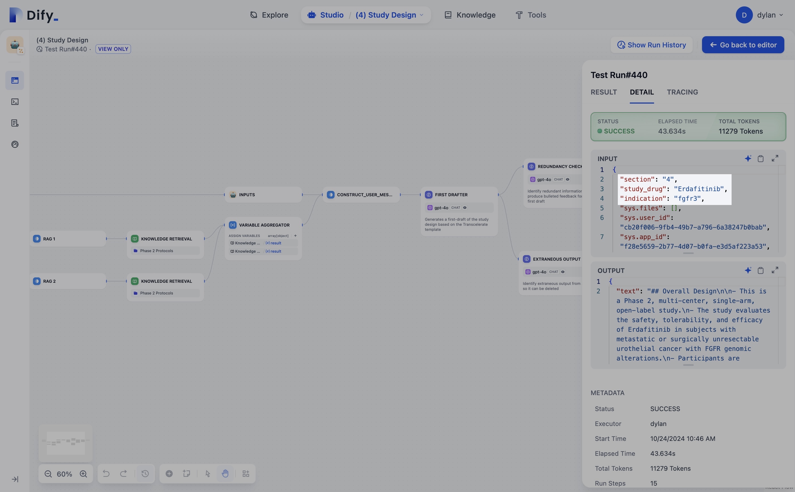Open the Explore page

pyautogui.click(x=269, y=15)
